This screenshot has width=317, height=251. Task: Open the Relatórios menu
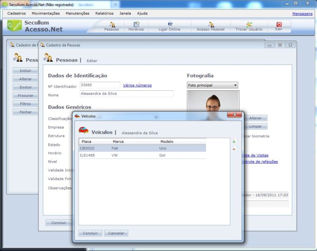[104, 13]
